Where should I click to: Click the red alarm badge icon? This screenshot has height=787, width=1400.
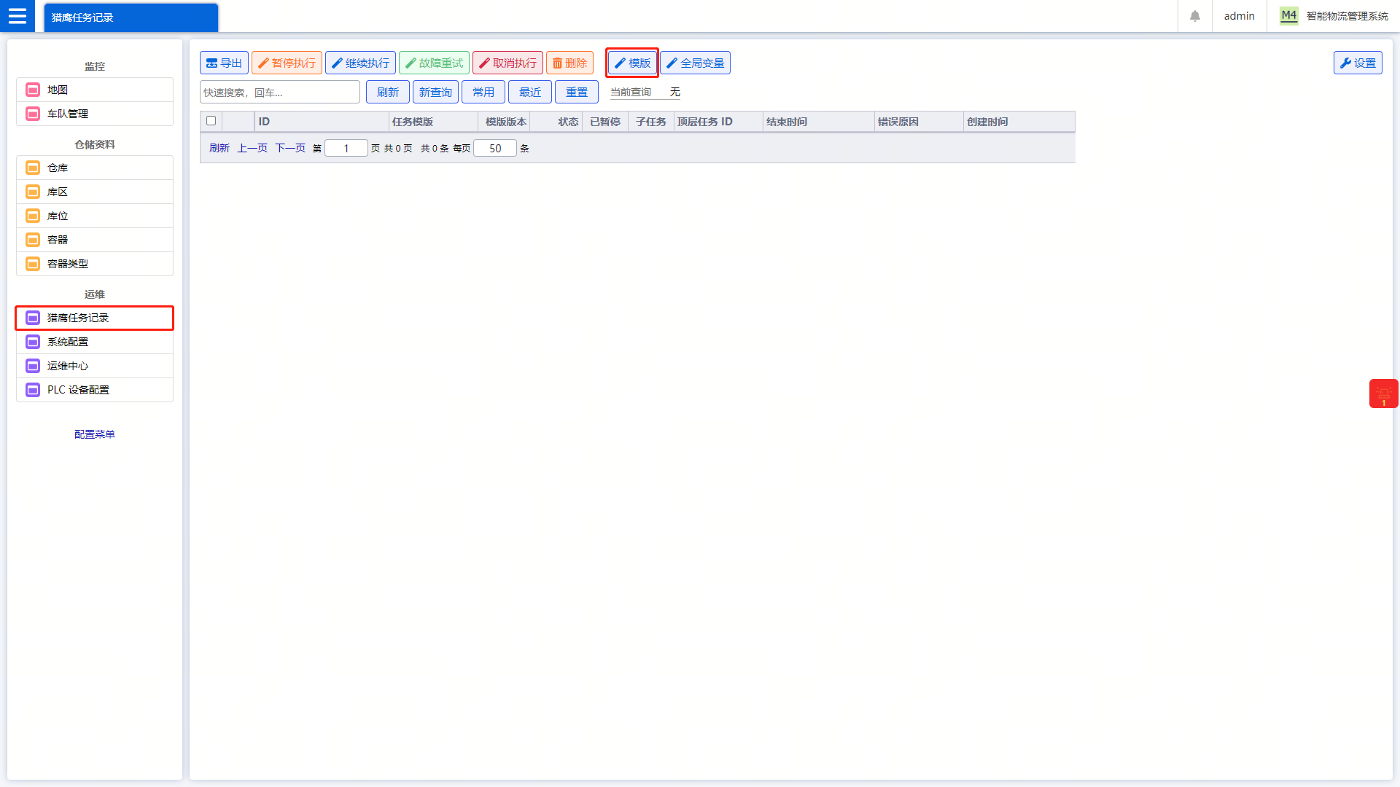click(x=1383, y=393)
